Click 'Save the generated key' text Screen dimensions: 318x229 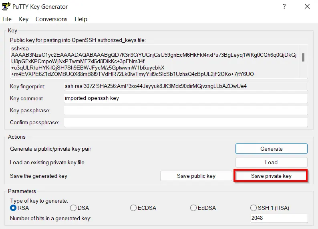(38, 176)
